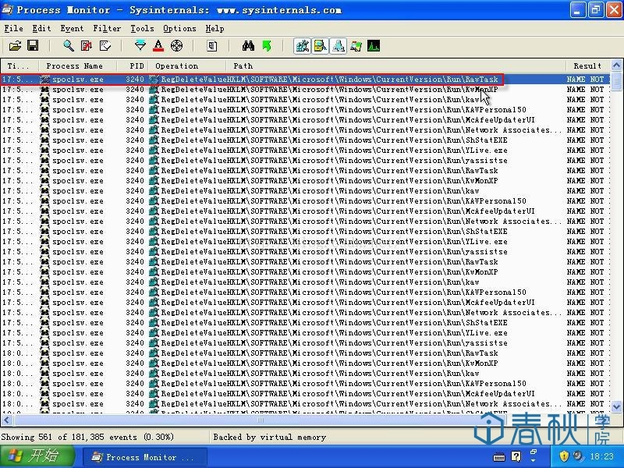The image size is (624, 468).
Task: Click the Result column header
Action: 587,66
